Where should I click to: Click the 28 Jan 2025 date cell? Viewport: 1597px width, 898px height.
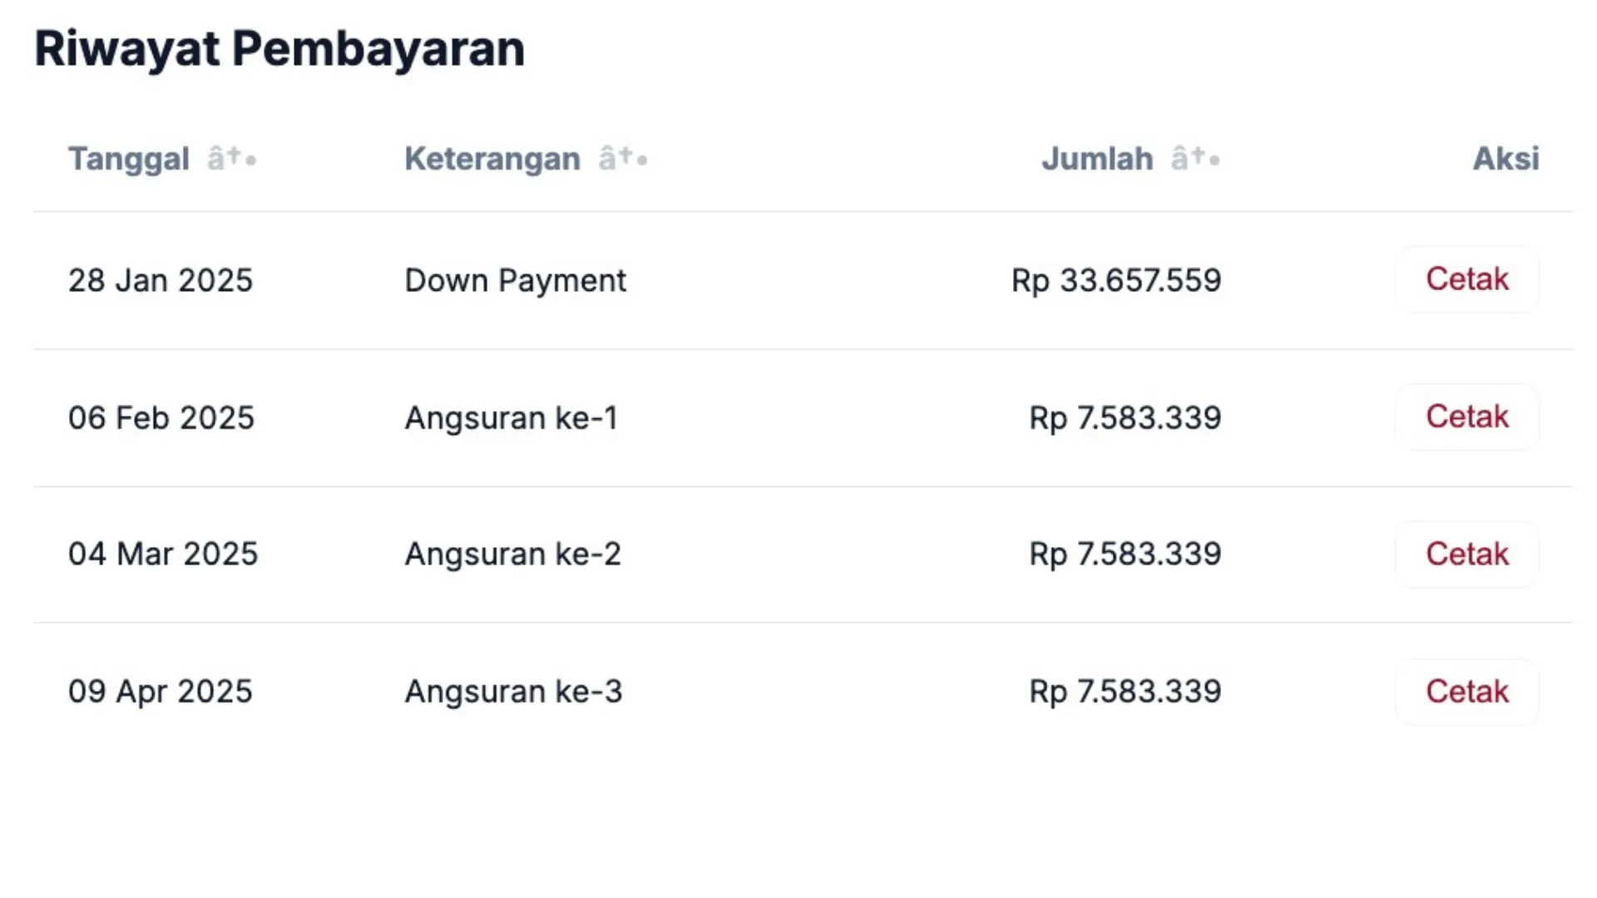[x=161, y=279]
